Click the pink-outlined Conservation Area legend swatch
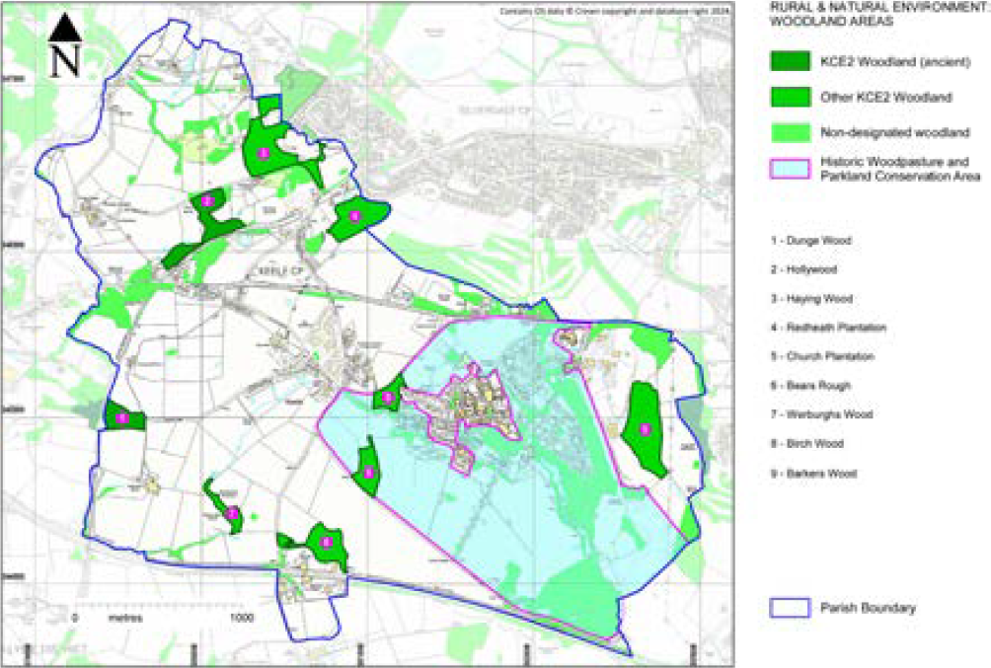This screenshot has height=668, width=991. 790,169
